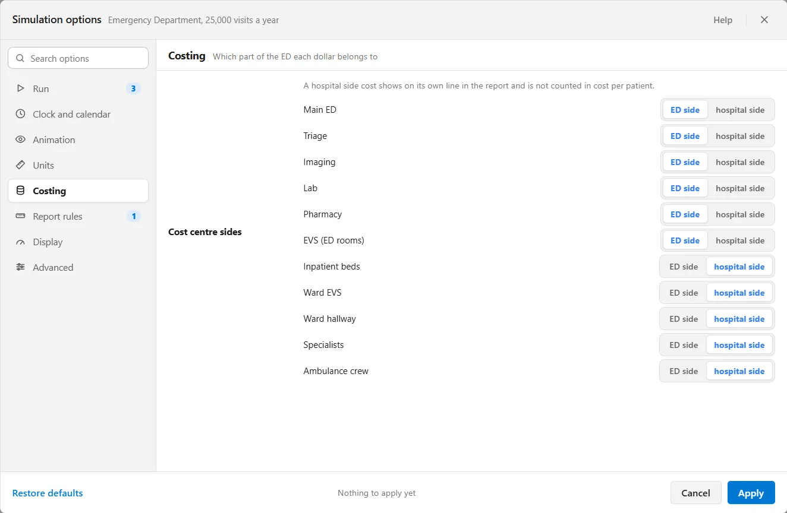
Task: Switch Imaging to hospital side
Action: tap(740, 162)
